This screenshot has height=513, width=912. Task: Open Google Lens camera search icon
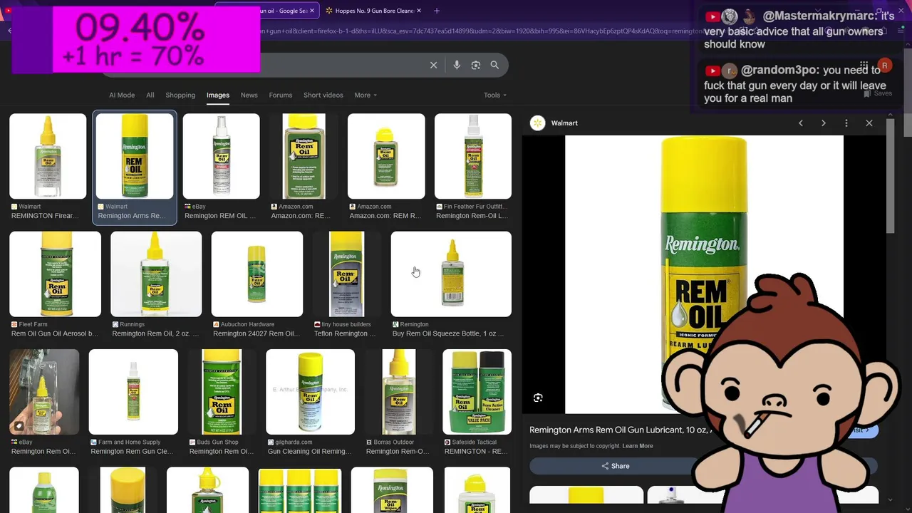click(476, 65)
